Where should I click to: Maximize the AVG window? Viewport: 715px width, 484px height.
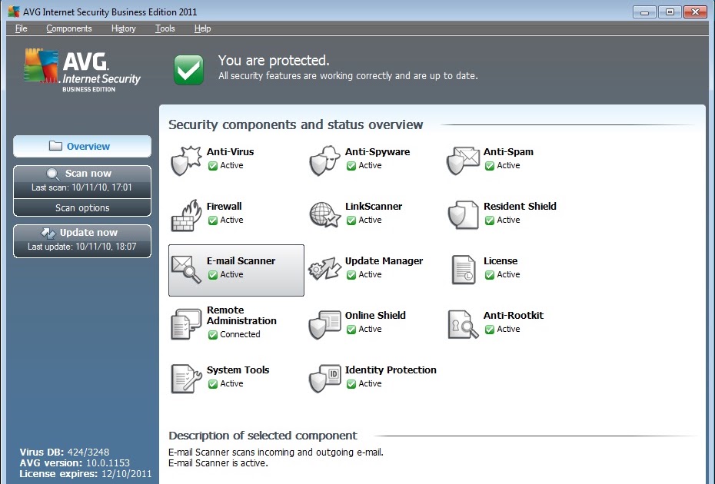click(x=670, y=12)
